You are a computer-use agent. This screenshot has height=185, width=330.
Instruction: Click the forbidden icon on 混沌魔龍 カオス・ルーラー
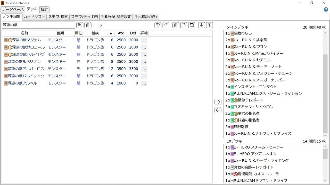point(236,174)
